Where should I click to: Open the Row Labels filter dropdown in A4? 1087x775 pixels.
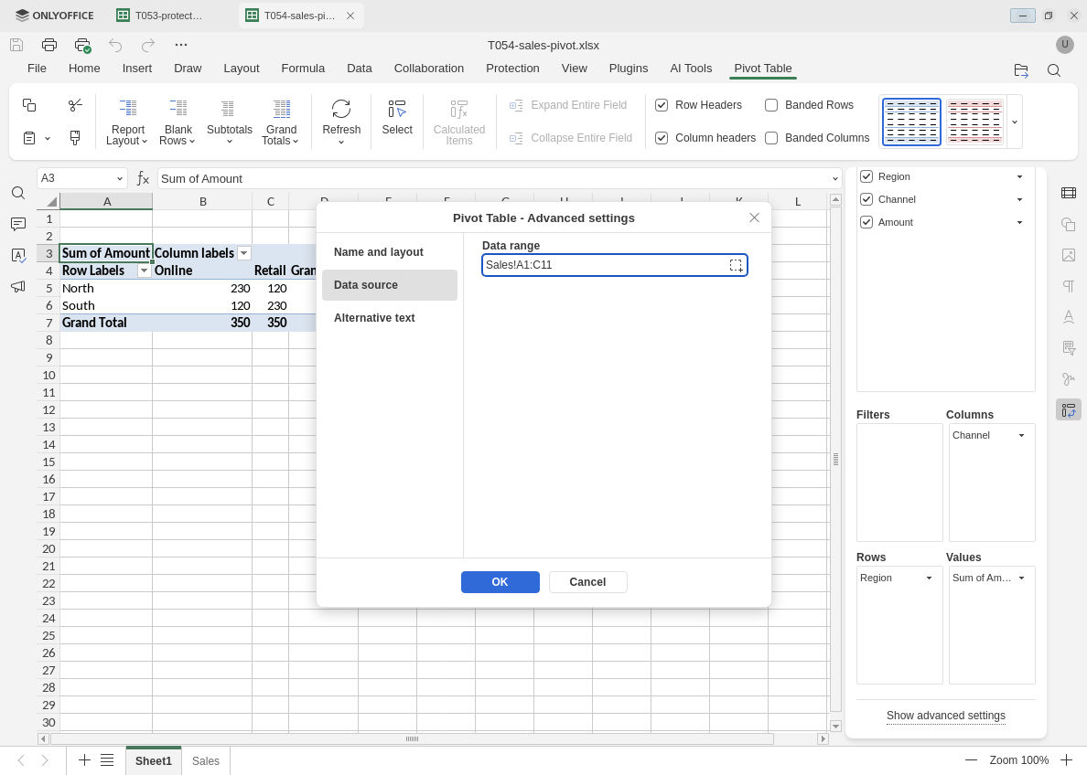pyautogui.click(x=144, y=271)
